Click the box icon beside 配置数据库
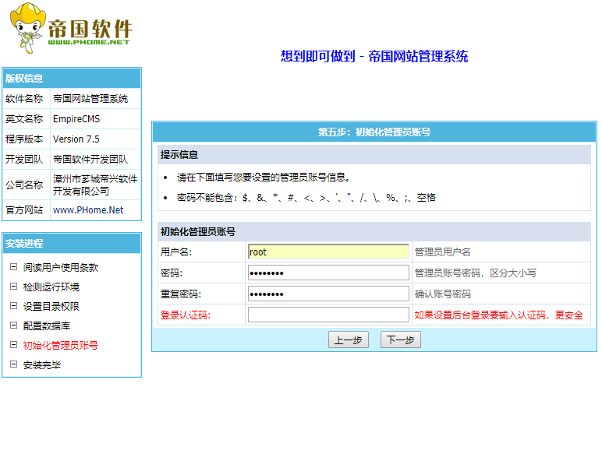Viewport: 602px width, 461px height. [x=13, y=326]
